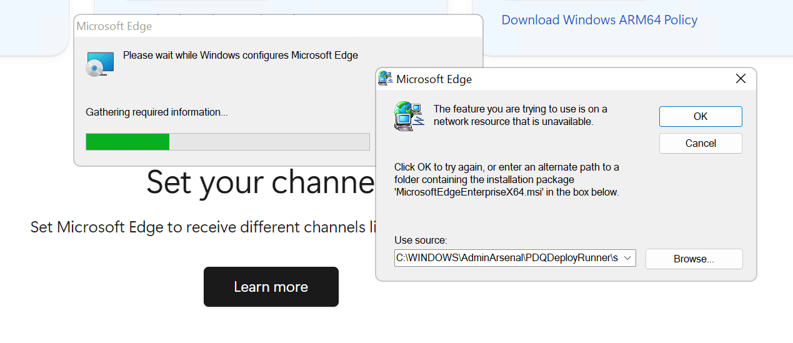Click the 'Click OK to try again' instructions

[507, 179]
